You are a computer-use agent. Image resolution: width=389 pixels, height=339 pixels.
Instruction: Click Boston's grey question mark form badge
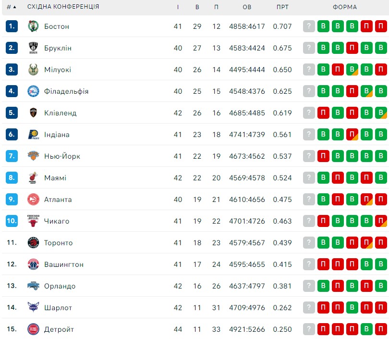tap(309, 26)
